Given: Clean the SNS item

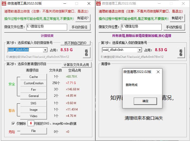Looking at the screenshot, I should click(x=33, y=103).
